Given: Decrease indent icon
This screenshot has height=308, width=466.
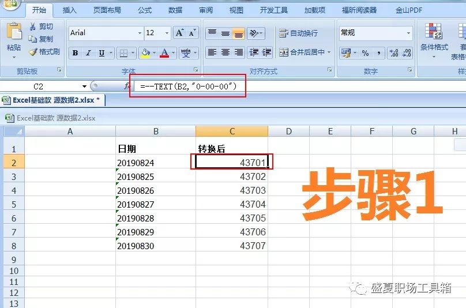Looking at the screenshot, I should 254,52.
